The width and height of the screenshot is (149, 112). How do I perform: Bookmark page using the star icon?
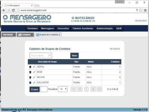(141, 10)
